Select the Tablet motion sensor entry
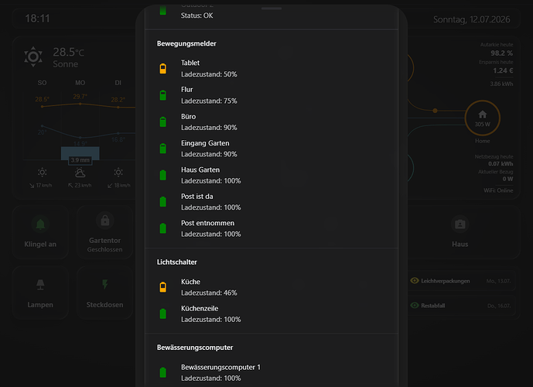This screenshot has width=533, height=387. (272, 68)
